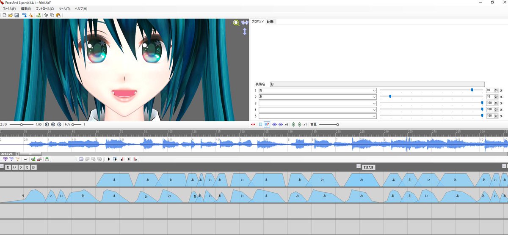Toggle the blue square selection mode button

click(260, 124)
